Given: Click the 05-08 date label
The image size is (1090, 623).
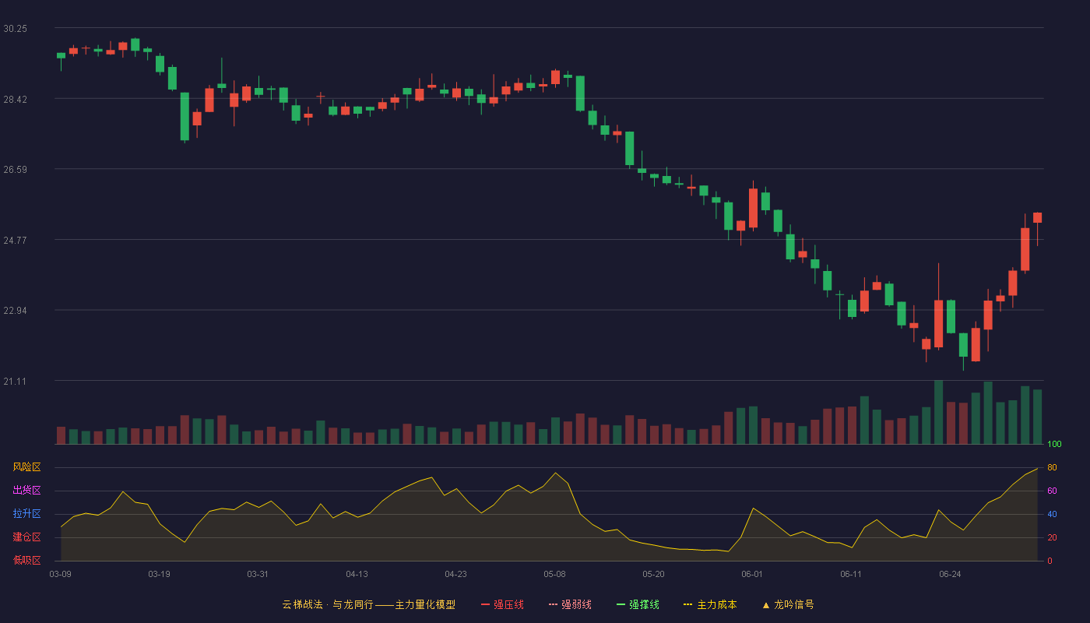Looking at the screenshot, I should [554, 575].
